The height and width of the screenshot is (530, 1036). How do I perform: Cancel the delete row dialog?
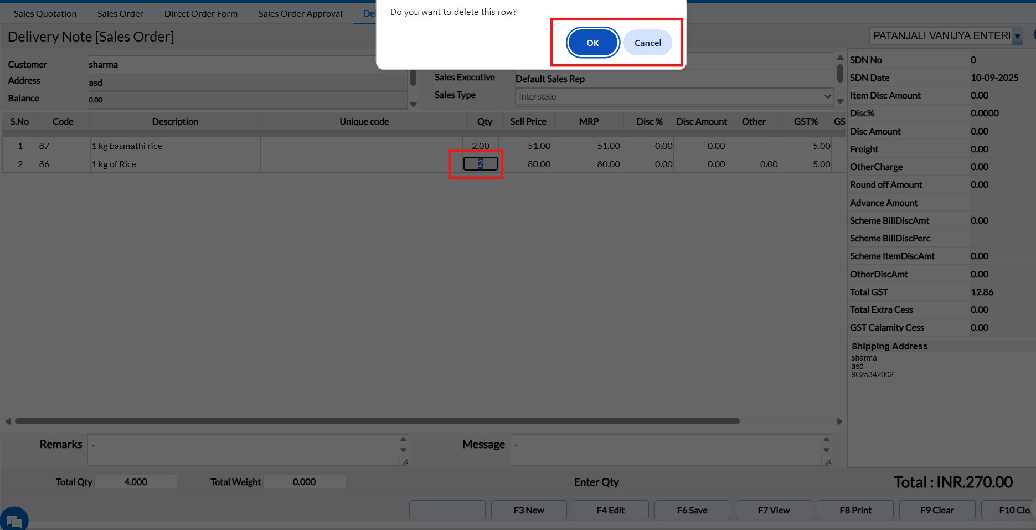coord(647,43)
